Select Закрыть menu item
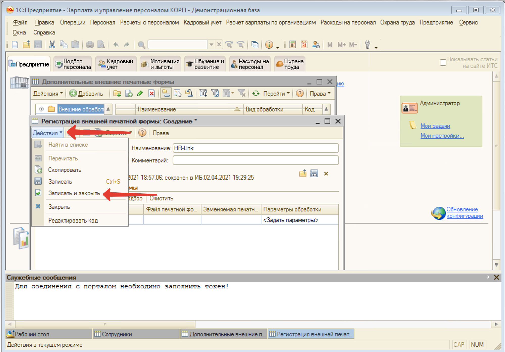Image resolution: width=505 pixels, height=352 pixels. click(59, 207)
